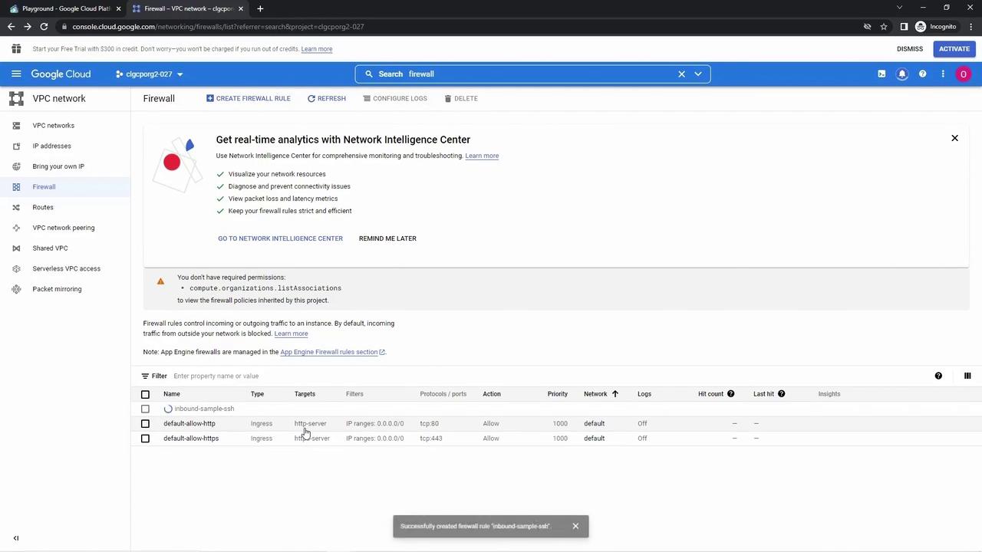Screen dimensions: 982x552
Task: Reload the page in the browser
Action: click(x=44, y=27)
